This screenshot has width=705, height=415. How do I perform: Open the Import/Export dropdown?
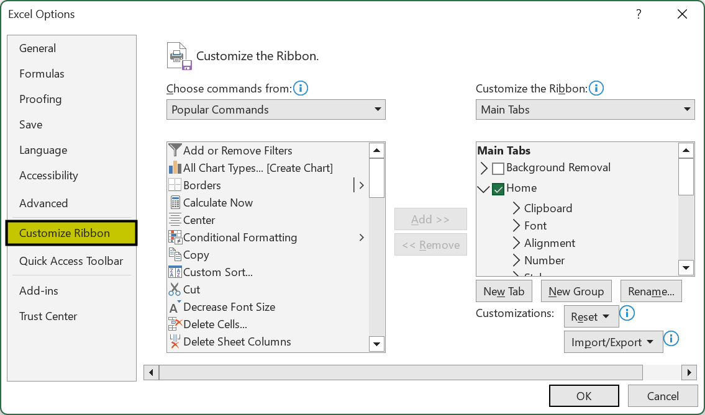[613, 342]
